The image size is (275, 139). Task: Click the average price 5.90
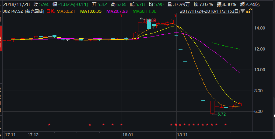tap(159, 4)
